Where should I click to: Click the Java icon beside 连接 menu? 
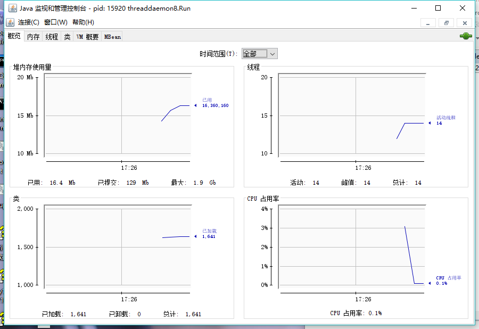(10, 22)
